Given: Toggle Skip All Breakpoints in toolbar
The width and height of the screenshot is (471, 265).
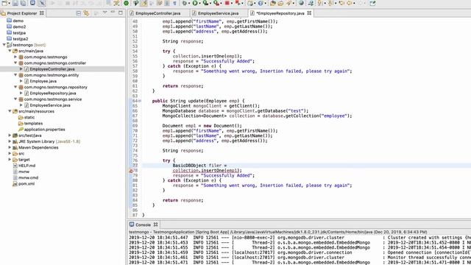Looking at the screenshot, I should (x=42, y=3).
